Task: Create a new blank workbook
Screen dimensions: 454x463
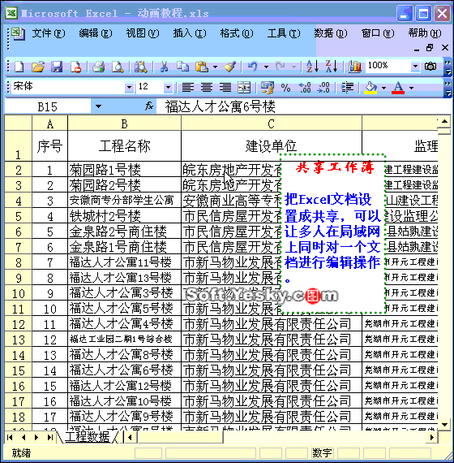Action: pyautogui.click(x=19, y=67)
